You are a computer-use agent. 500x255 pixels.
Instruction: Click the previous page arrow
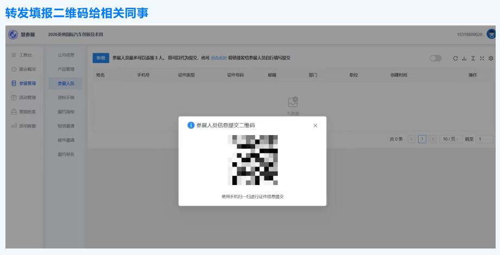pos(412,139)
